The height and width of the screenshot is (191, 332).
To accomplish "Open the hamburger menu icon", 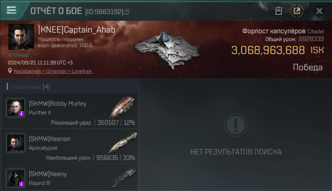I will click(x=11, y=10).
